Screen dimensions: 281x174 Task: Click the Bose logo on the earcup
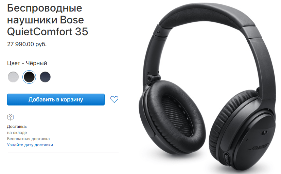pyautogui.click(x=259, y=147)
